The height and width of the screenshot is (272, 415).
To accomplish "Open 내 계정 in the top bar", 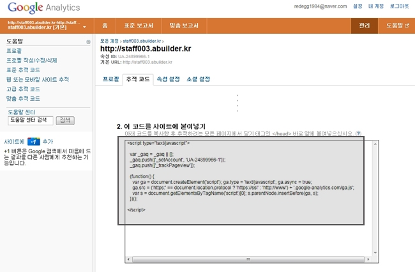I will pos(375,6).
